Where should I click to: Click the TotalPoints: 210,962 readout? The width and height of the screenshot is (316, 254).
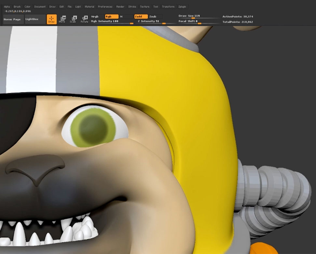click(x=238, y=22)
